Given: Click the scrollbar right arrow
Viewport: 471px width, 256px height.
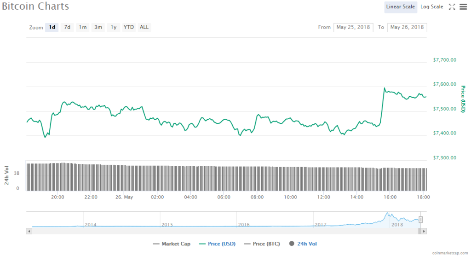Looking at the screenshot, I should [424, 231].
